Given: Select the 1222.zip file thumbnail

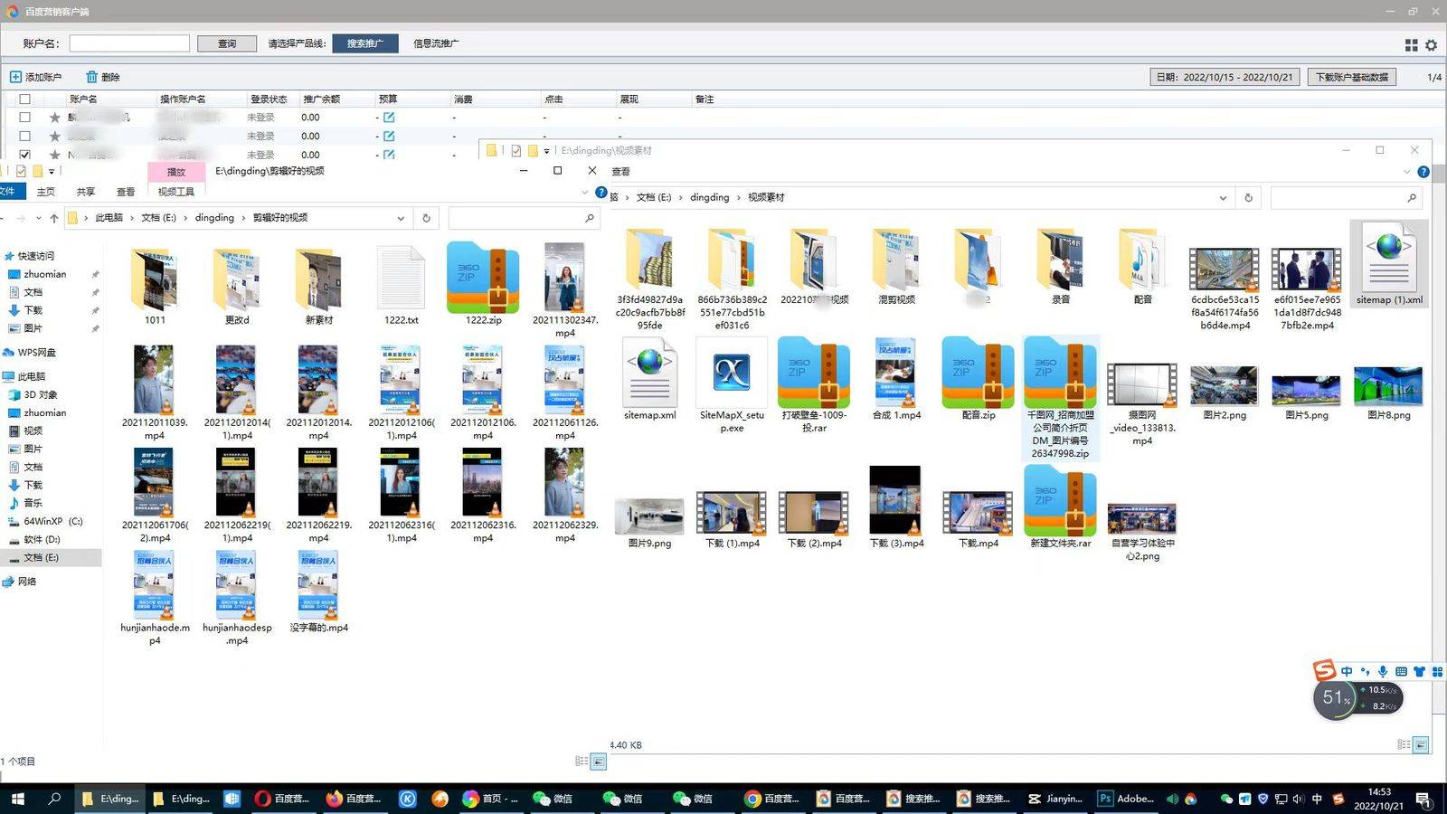Looking at the screenshot, I should tap(483, 279).
